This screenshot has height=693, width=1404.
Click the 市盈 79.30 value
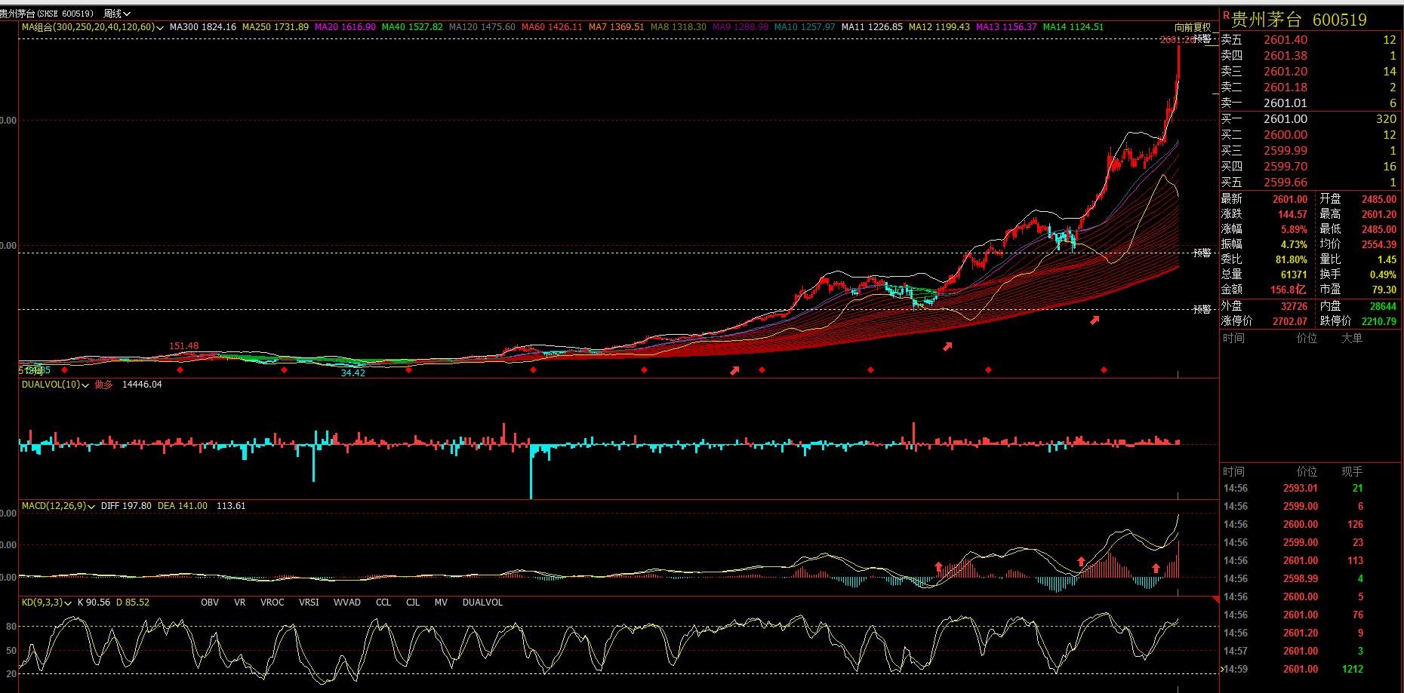pos(1384,290)
